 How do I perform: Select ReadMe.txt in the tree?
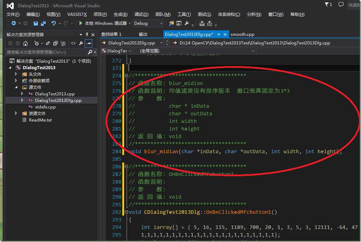[x=40, y=120]
